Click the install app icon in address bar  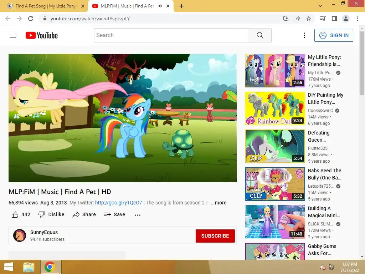click(286, 19)
